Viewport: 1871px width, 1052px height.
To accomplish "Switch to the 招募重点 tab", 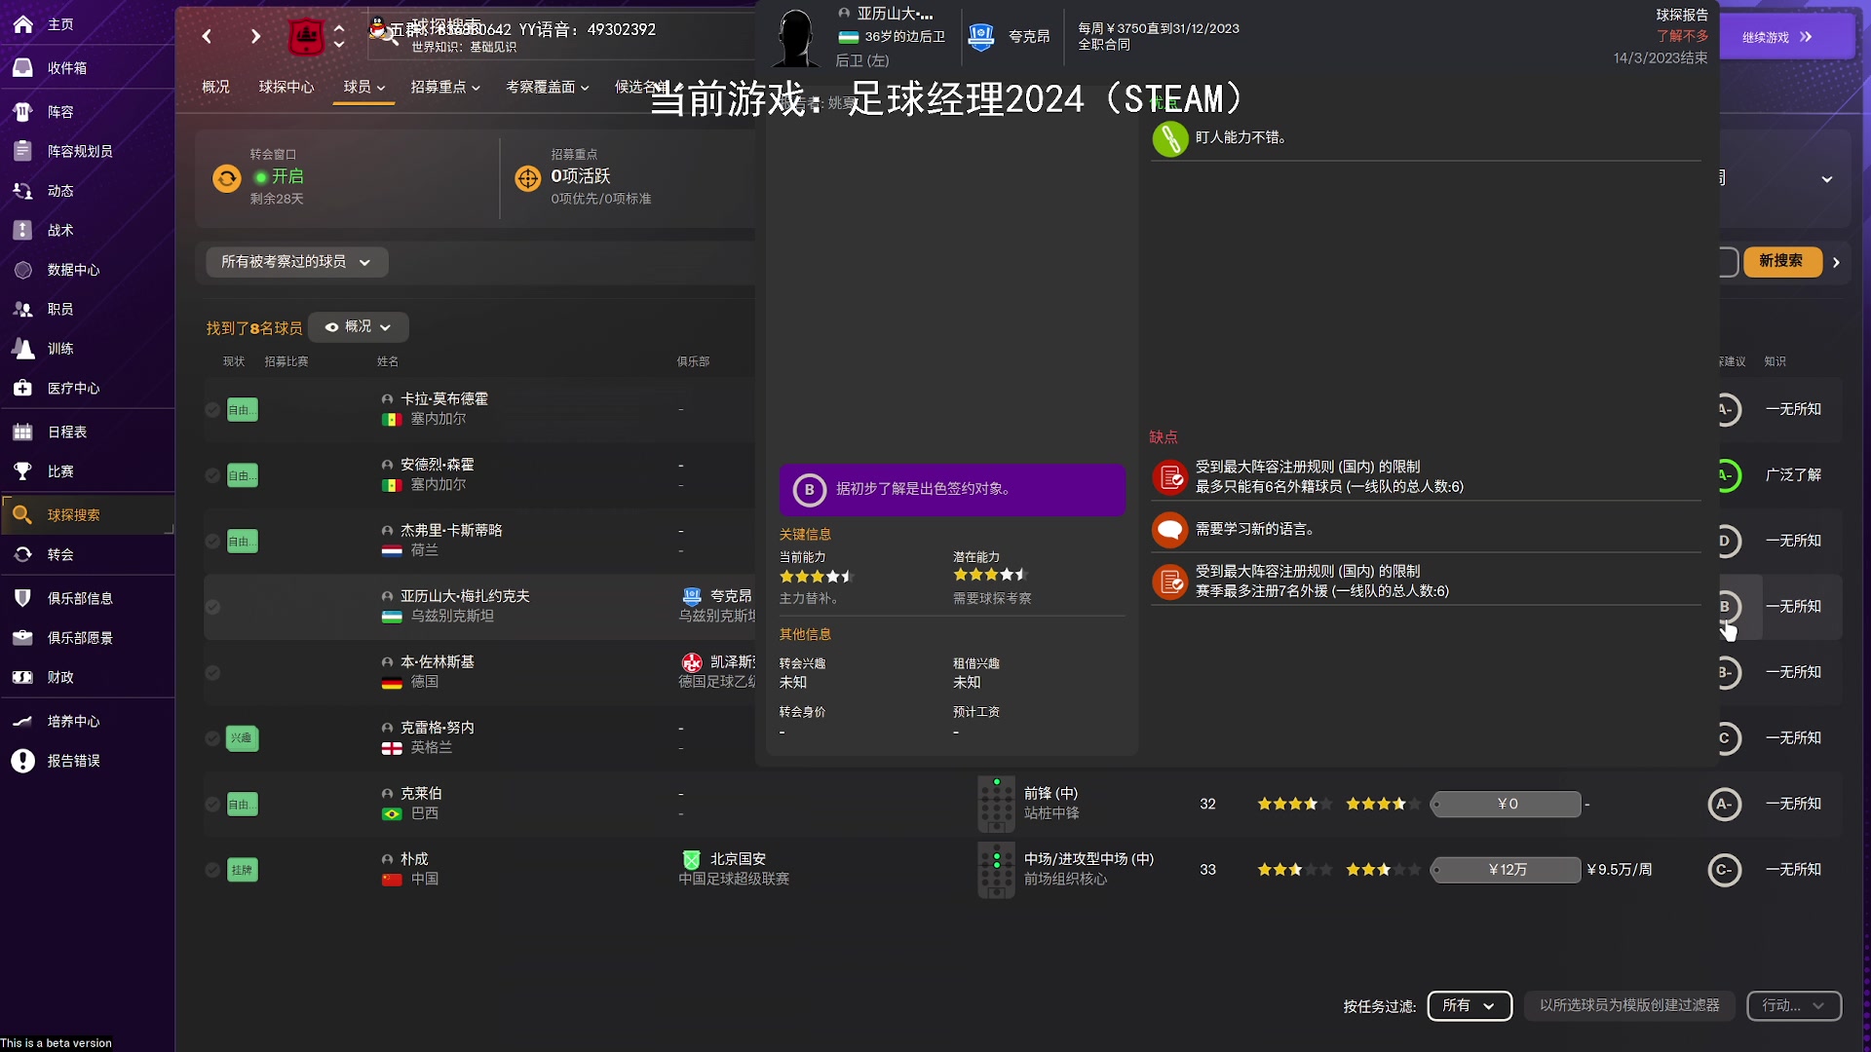I will tap(438, 87).
